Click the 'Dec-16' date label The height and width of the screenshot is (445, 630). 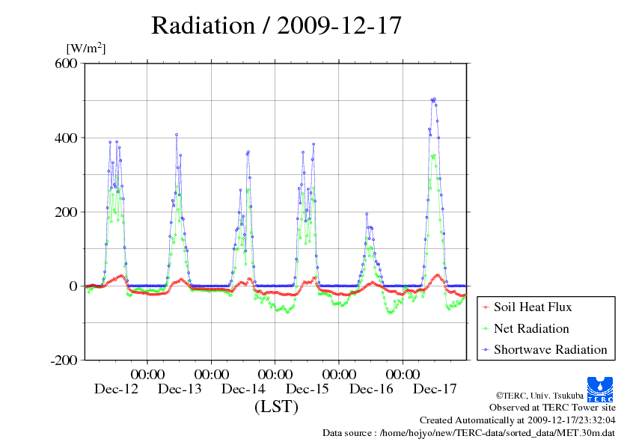point(371,389)
